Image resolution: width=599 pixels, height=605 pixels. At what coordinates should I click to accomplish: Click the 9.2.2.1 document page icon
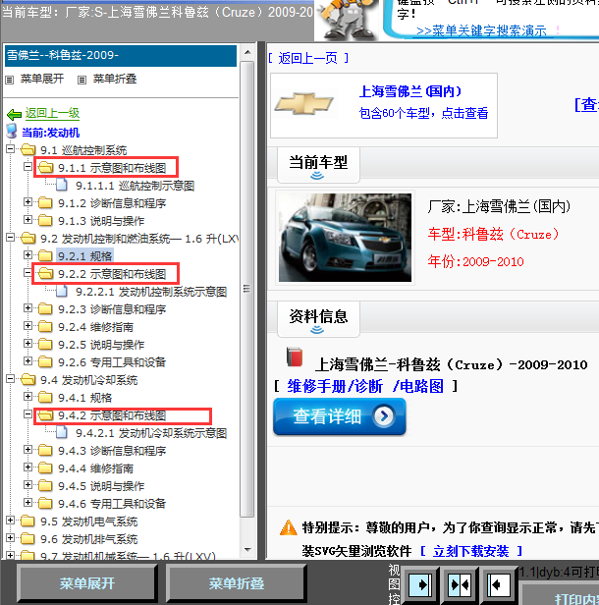(x=62, y=291)
